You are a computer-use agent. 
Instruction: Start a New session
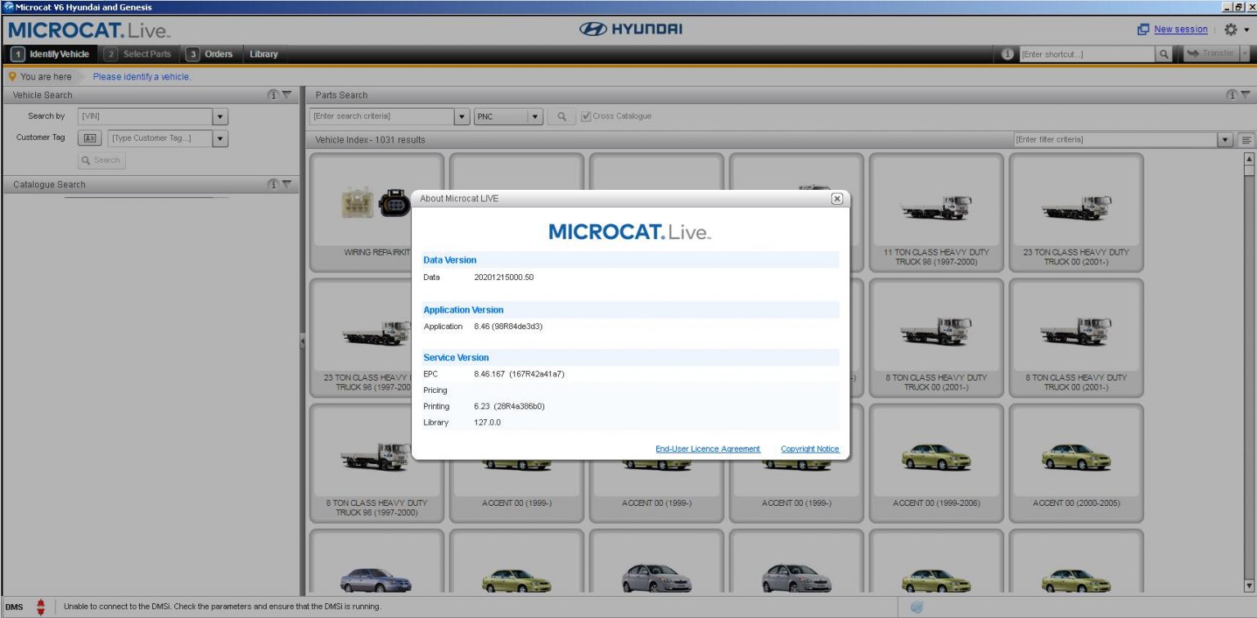(x=1180, y=29)
